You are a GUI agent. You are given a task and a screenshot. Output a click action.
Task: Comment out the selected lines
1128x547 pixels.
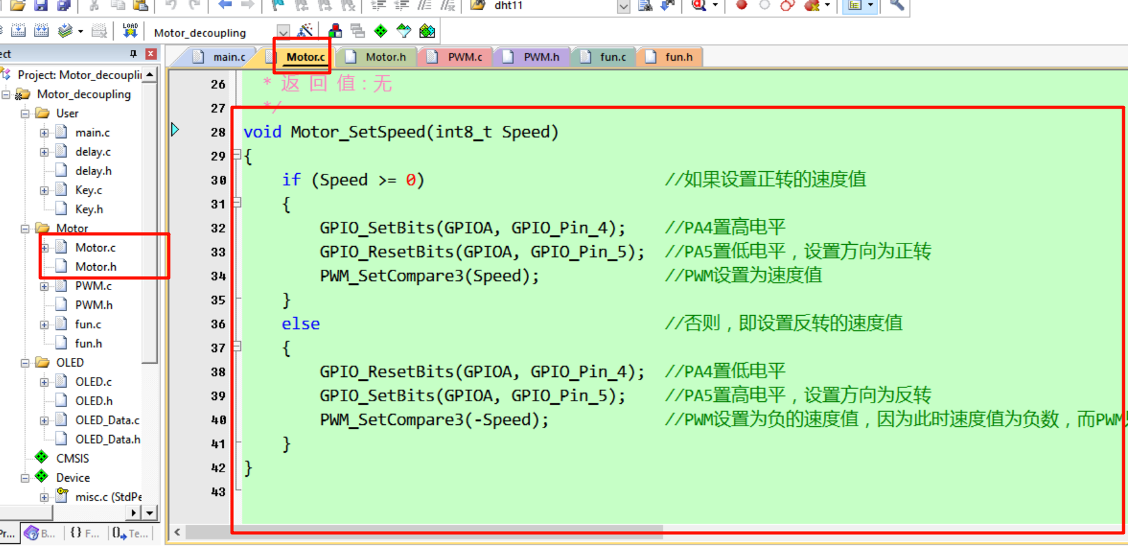(425, 5)
